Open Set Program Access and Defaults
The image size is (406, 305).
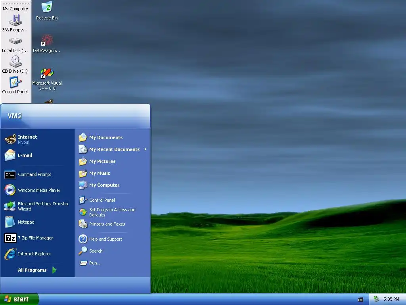[x=113, y=212]
